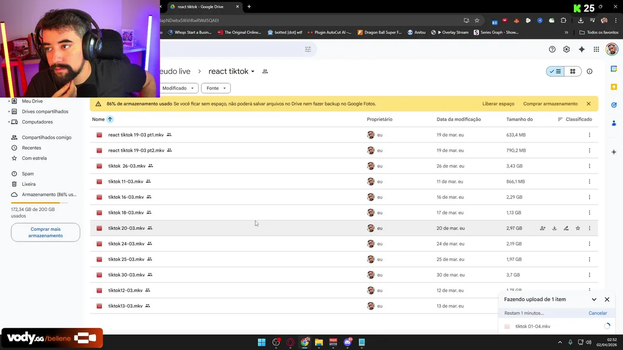Open Chrome media controls icon
Image resolution: width=623 pixels, height=350 pixels.
[592, 20]
